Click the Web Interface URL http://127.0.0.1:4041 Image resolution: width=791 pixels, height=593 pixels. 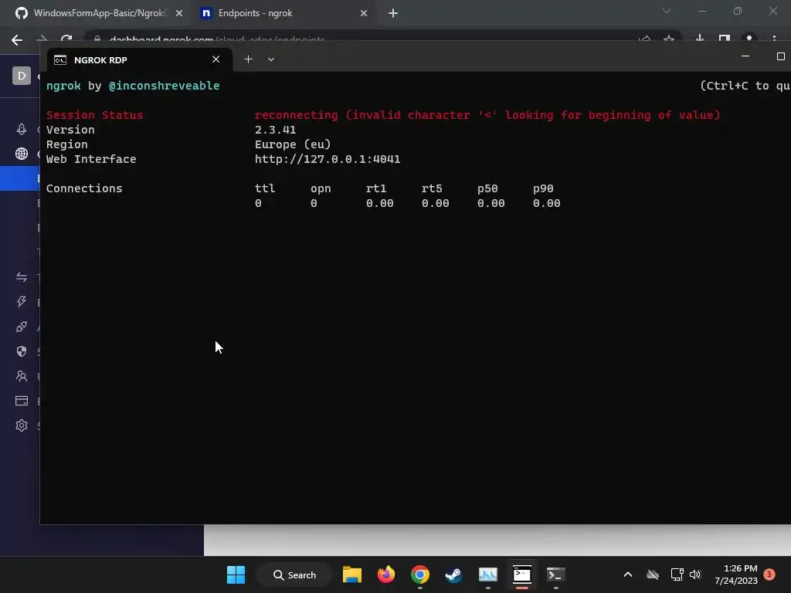(328, 159)
